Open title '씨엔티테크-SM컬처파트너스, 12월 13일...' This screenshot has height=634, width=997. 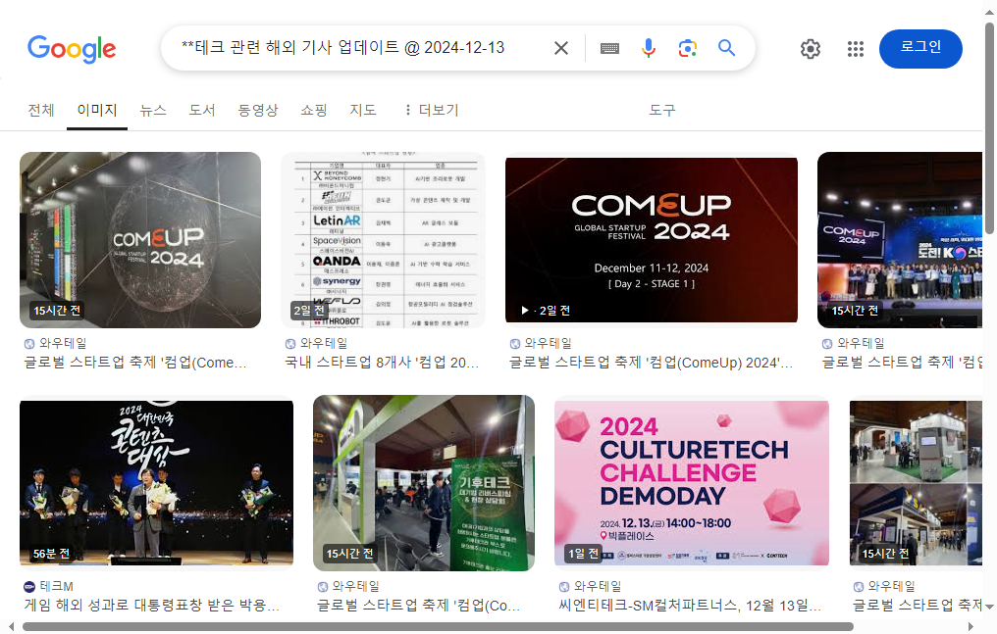[690, 606]
